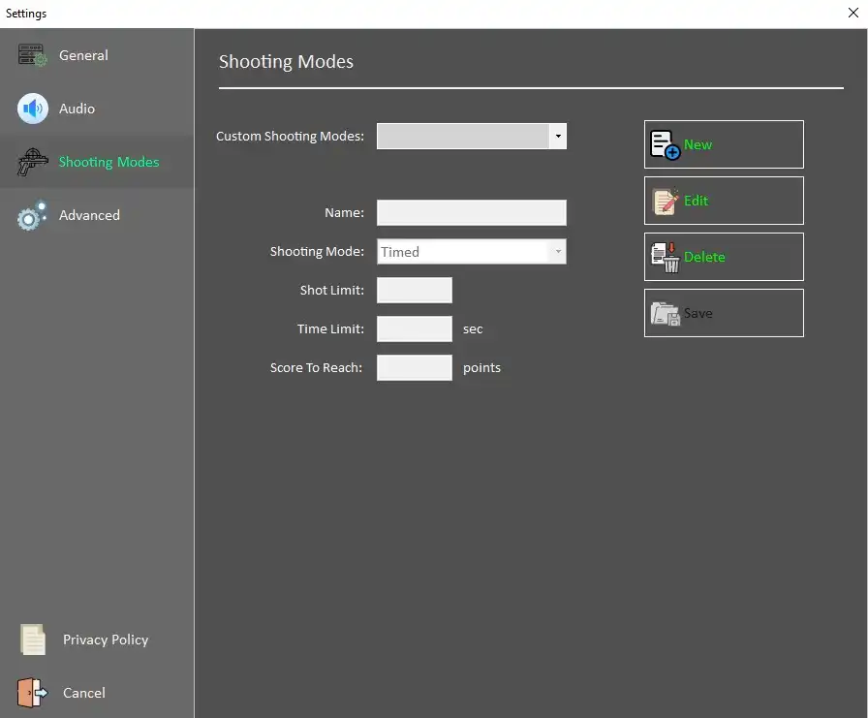
Task: Switch to the Advanced settings tab
Action: tap(89, 215)
